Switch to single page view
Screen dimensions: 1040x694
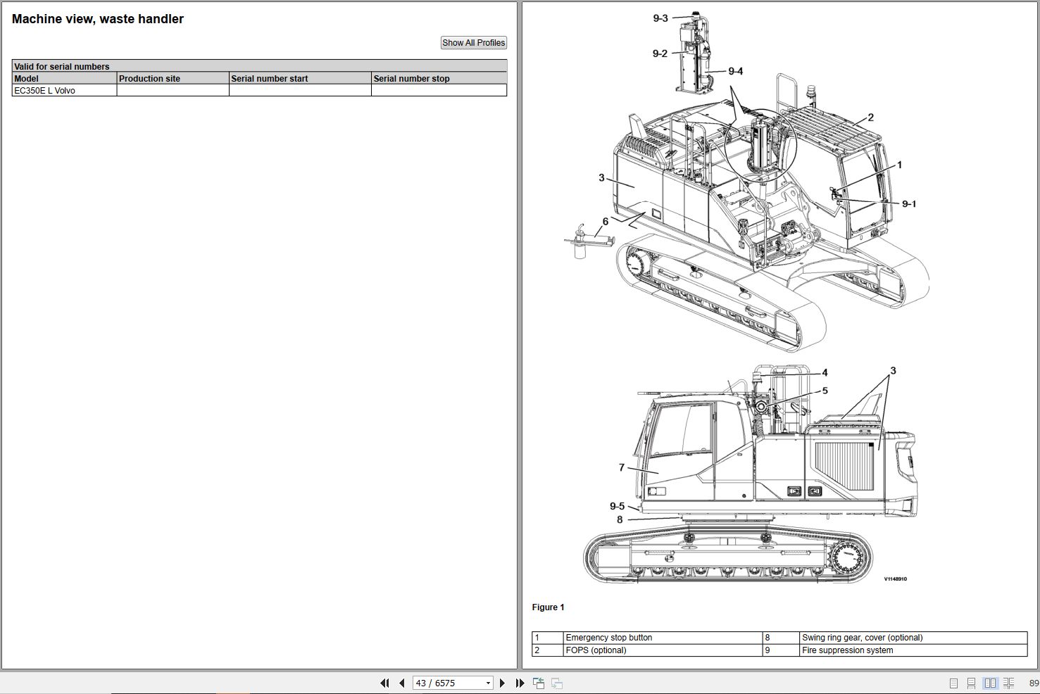[953, 683]
